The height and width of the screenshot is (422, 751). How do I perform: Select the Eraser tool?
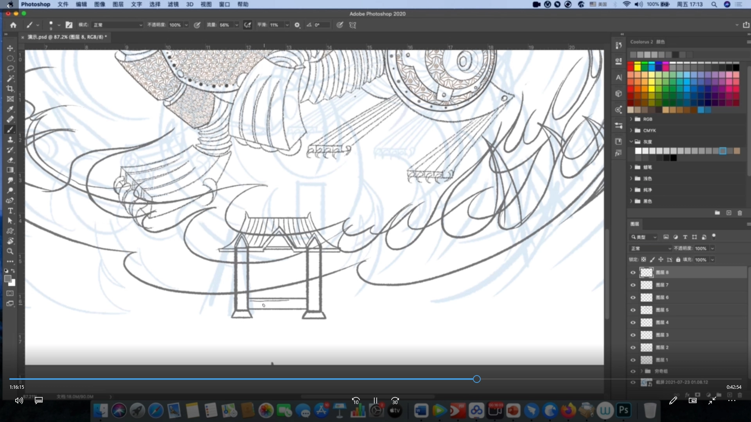tap(10, 160)
